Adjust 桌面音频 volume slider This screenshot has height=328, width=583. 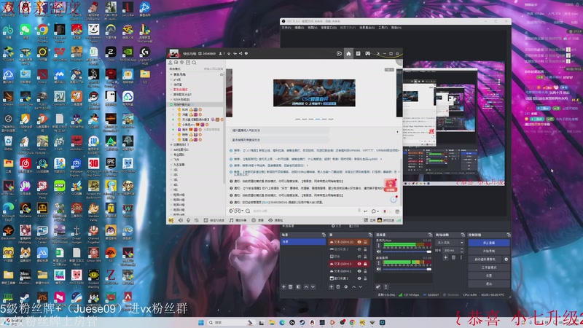(407, 269)
